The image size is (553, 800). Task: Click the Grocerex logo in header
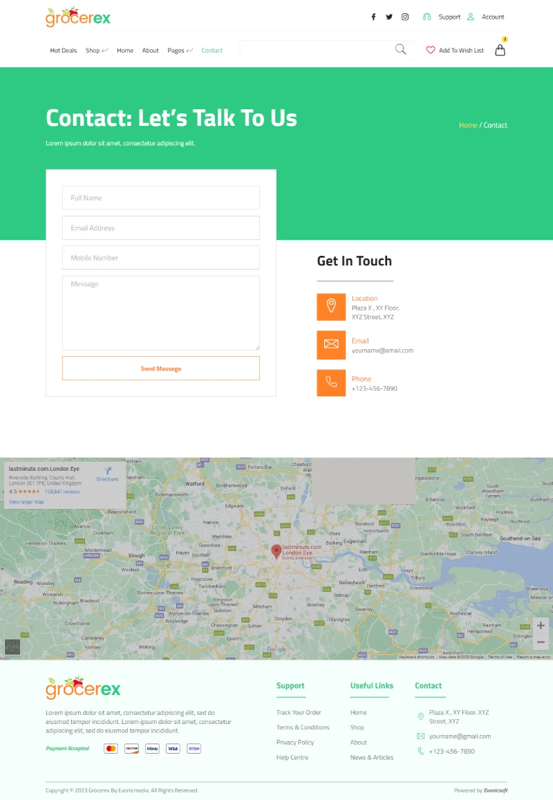pos(78,17)
